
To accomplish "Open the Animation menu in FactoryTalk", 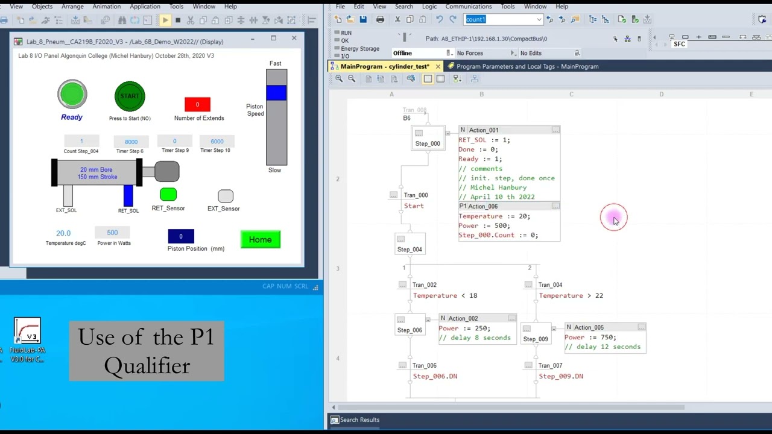I will coord(107,6).
